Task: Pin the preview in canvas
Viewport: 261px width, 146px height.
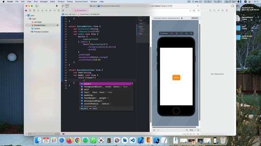Action: [154, 130]
